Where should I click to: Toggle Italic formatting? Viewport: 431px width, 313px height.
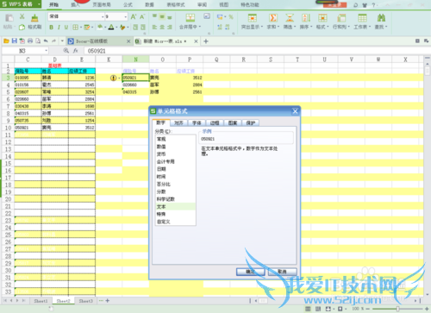[x=59, y=28]
